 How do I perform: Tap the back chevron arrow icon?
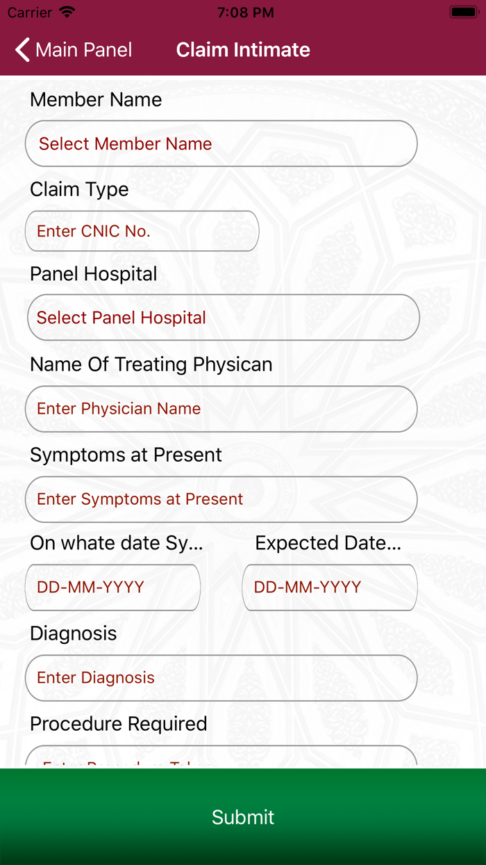(23, 50)
